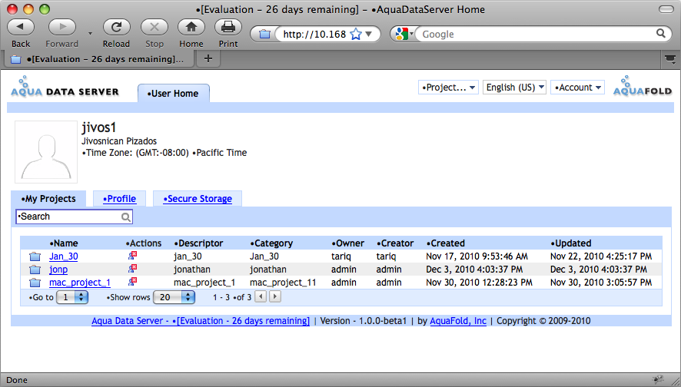Viewport: 681px width, 387px height.
Task: Click the Created column header
Action: pyautogui.click(x=445, y=243)
